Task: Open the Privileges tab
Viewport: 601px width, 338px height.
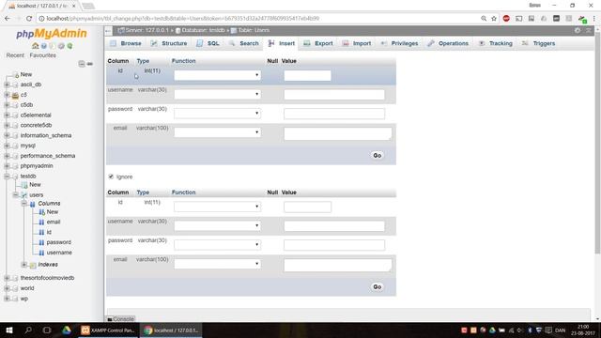Action: tap(399, 44)
